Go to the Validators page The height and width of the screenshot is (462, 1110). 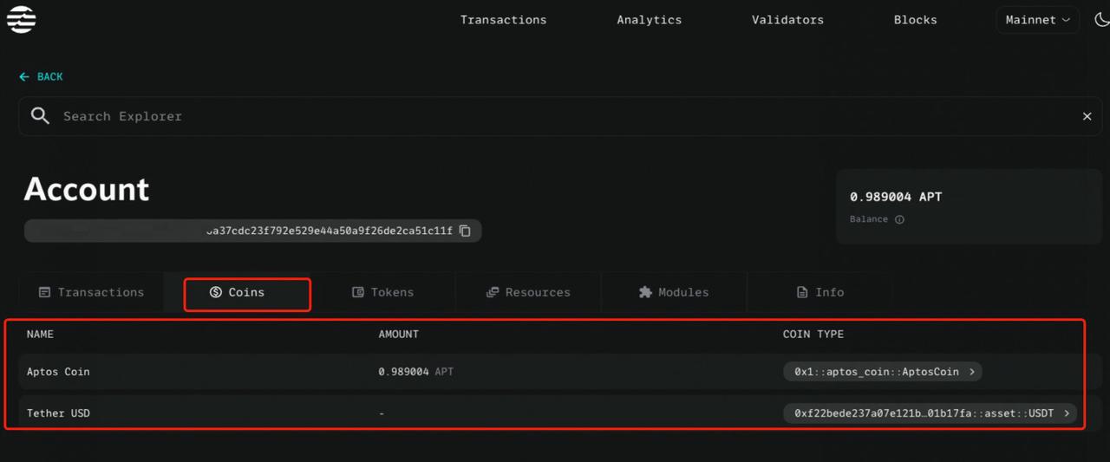[787, 20]
